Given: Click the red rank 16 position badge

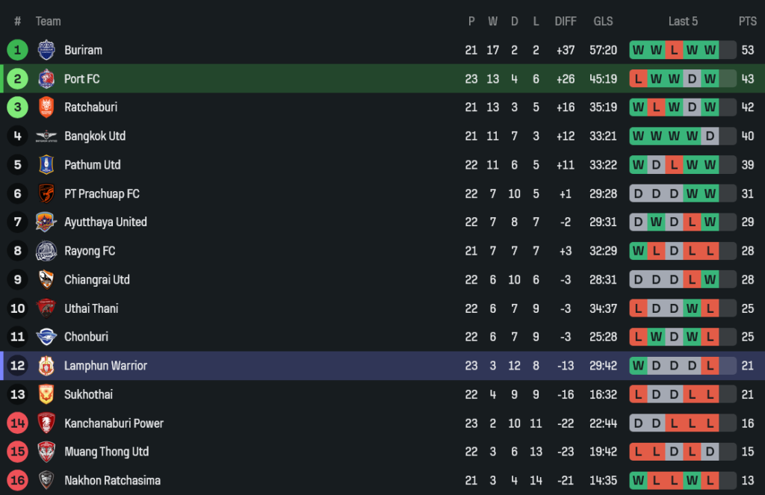Looking at the screenshot, I should click(x=17, y=480).
